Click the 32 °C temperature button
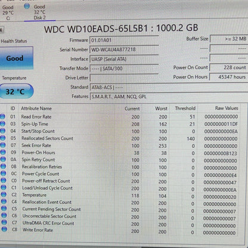This screenshot has width=248, height=248. point(16,91)
